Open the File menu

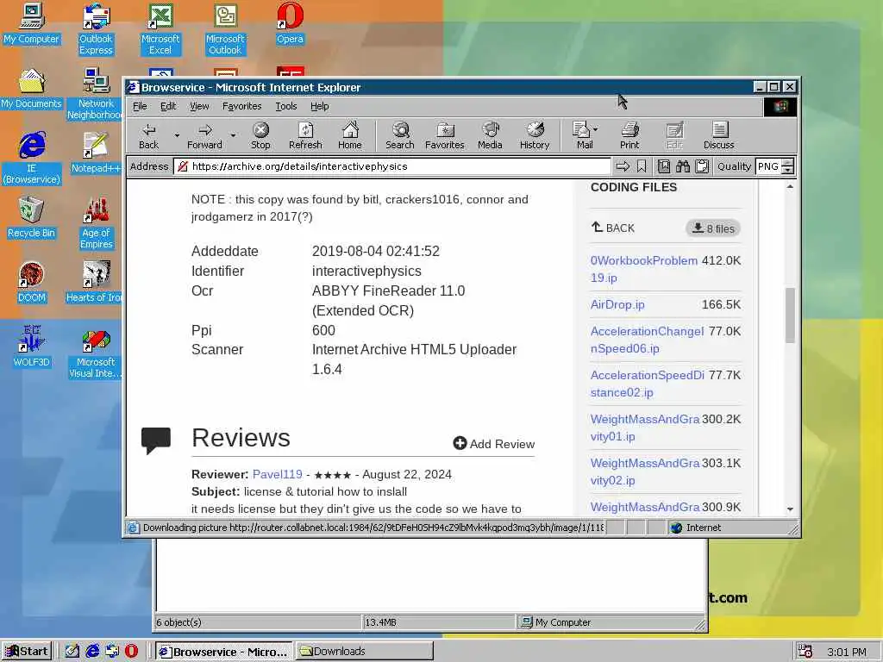140,106
